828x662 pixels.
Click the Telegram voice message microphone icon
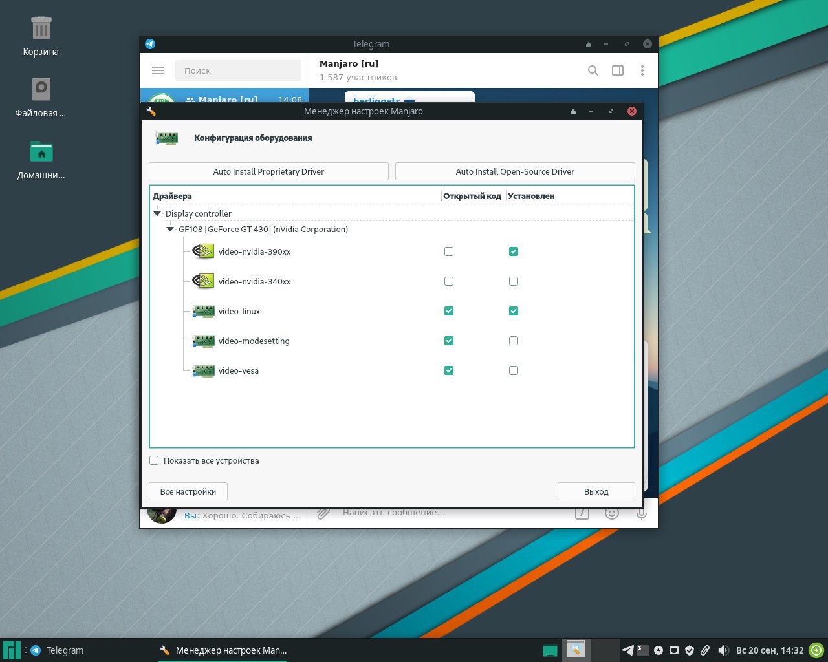(x=642, y=513)
